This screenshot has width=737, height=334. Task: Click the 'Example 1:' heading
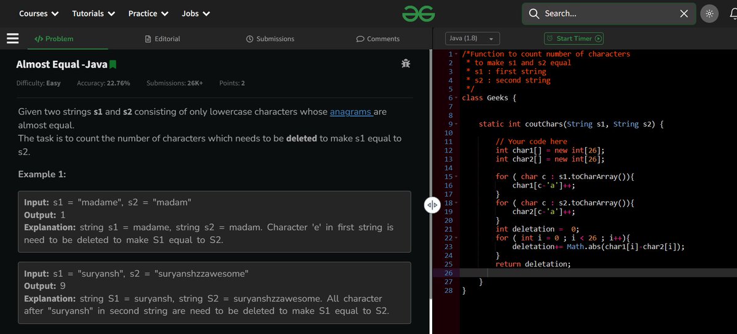(x=42, y=174)
